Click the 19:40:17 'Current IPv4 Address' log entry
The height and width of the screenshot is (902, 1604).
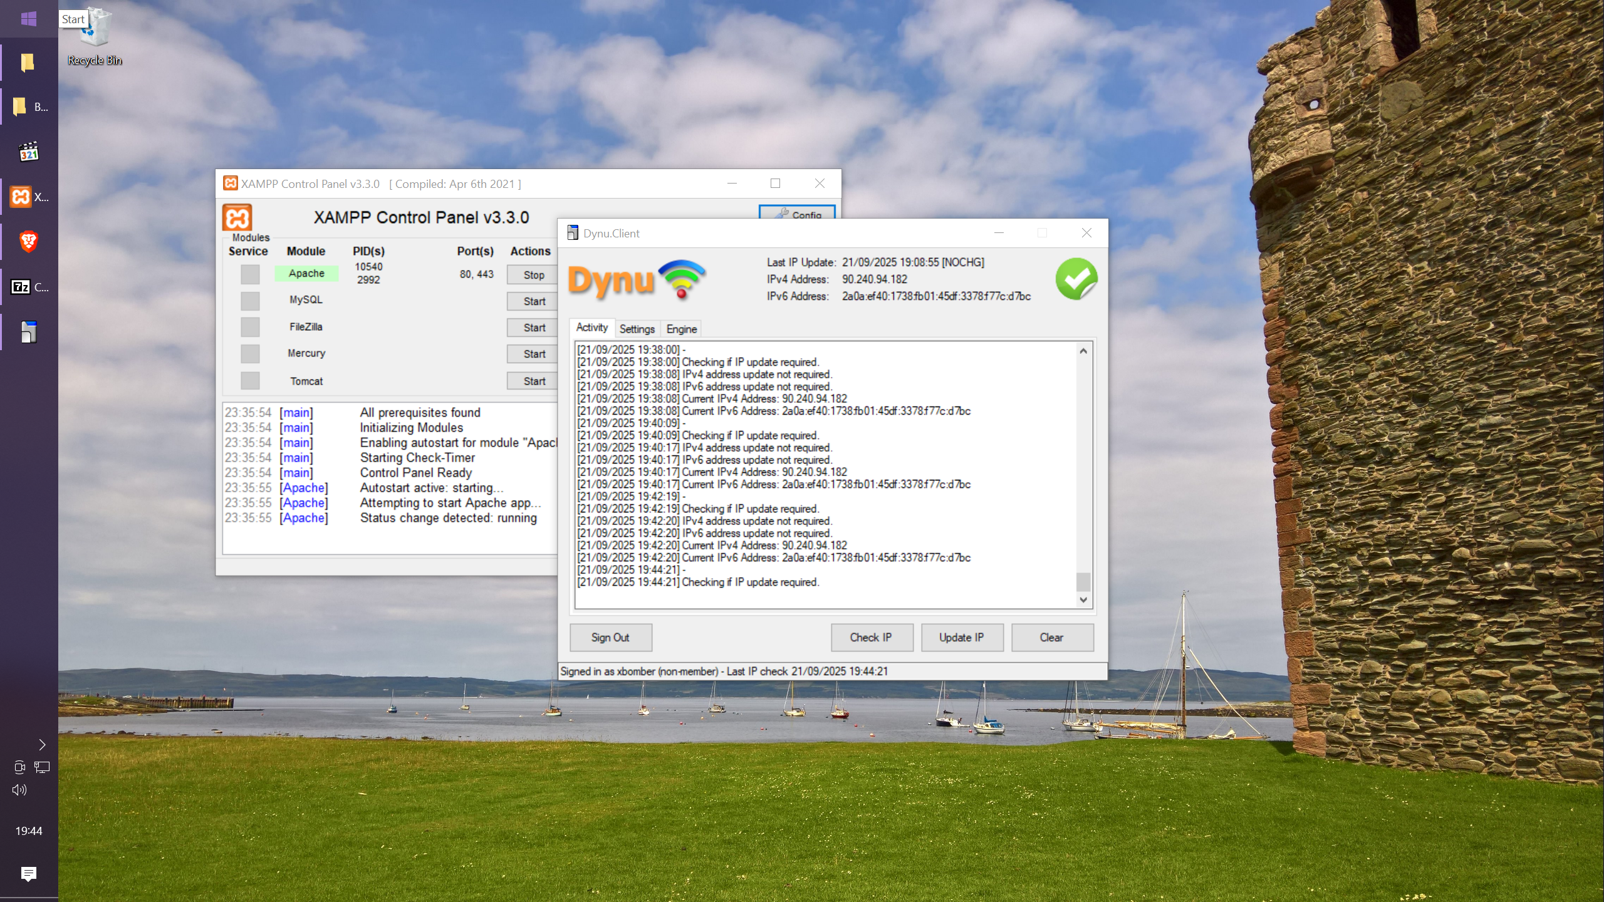coord(712,472)
